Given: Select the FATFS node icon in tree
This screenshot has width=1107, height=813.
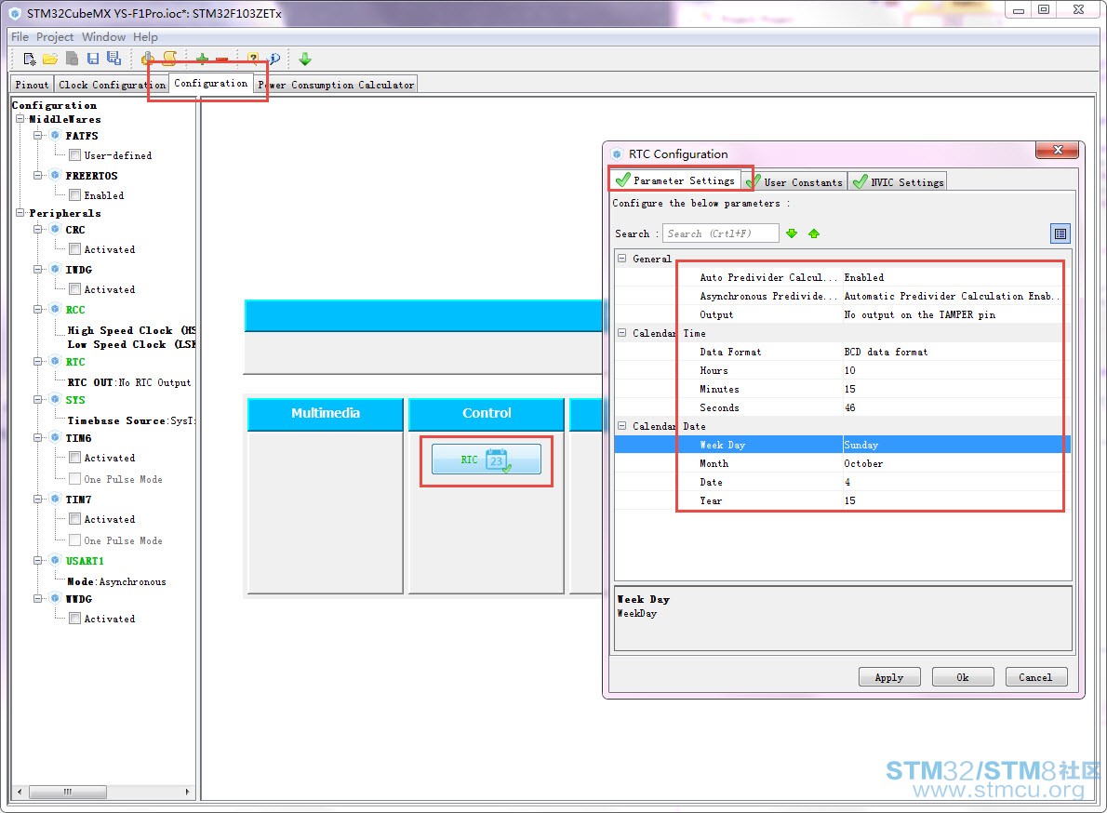Looking at the screenshot, I should coord(55,135).
